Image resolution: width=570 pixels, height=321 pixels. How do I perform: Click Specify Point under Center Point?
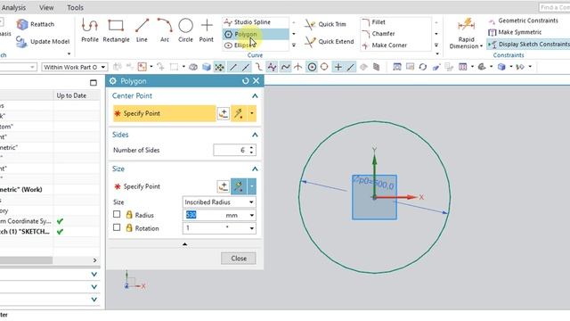click(x=164, y=113)
